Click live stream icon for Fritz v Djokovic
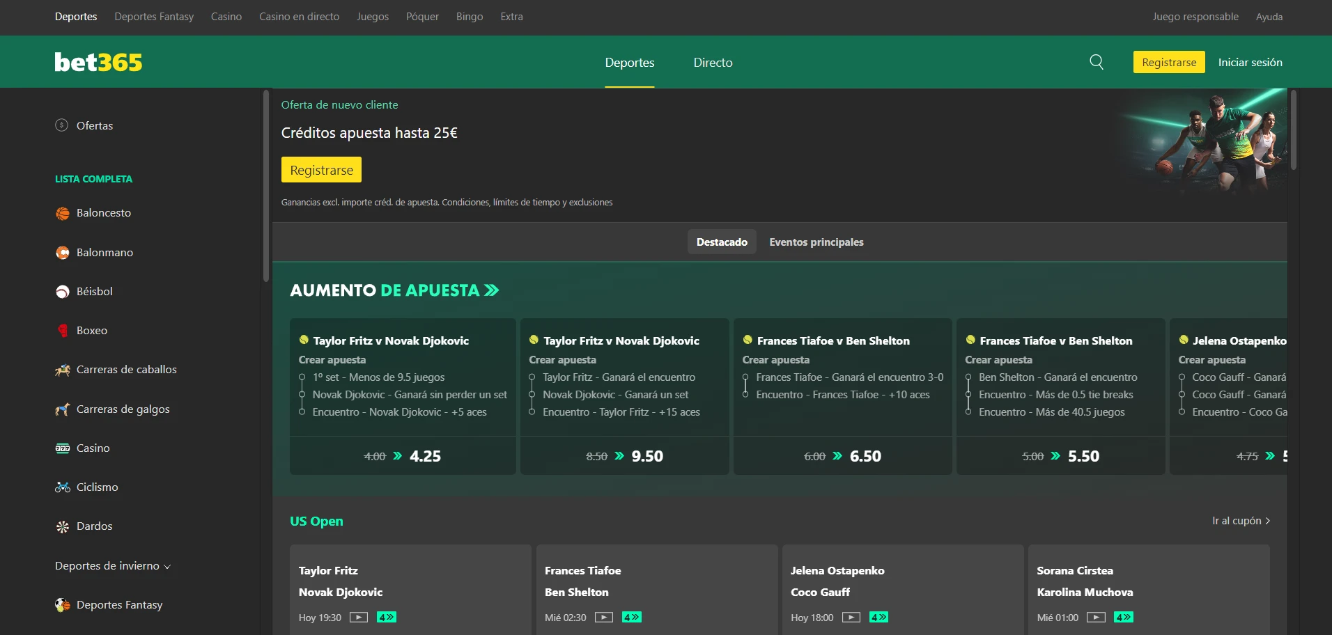Screen dimensions: 1332x635 [x=359, y=618]
